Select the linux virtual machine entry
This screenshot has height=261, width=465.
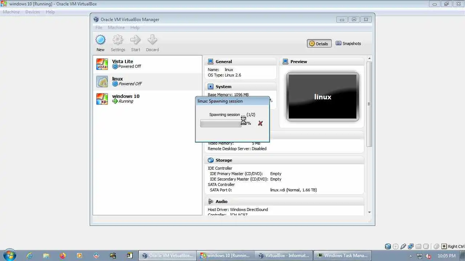[147, 82]
